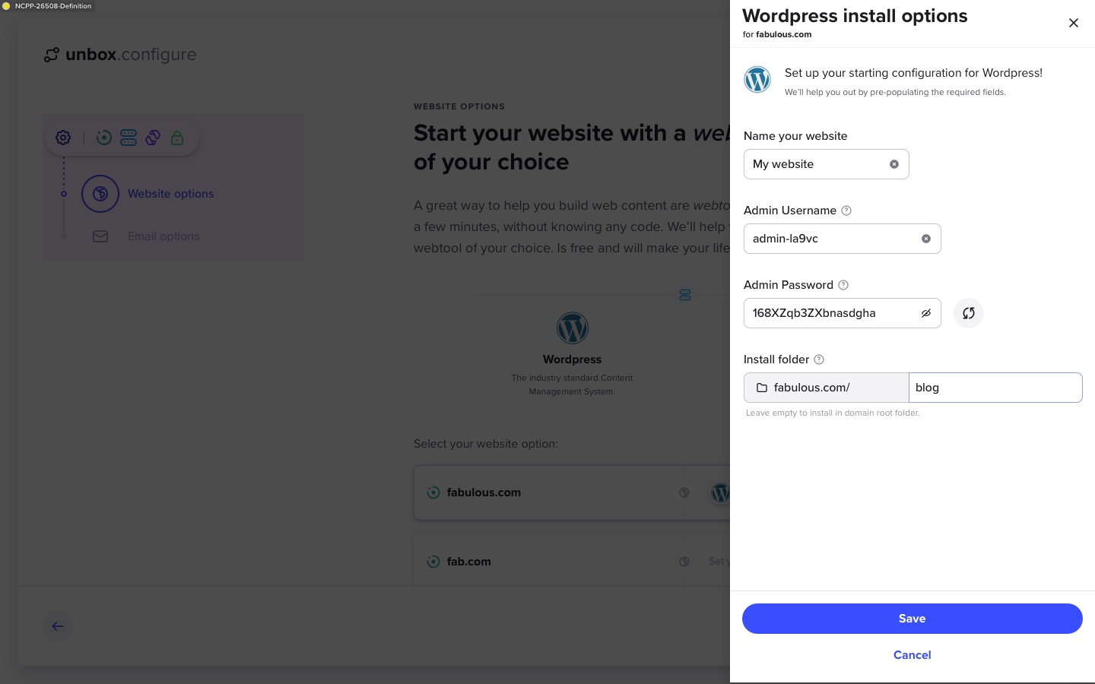Open Admin Username help tooltip icon

click(x=846, y=211)
